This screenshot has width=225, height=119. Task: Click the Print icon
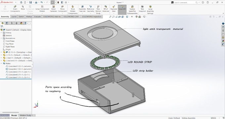[36, 2]
